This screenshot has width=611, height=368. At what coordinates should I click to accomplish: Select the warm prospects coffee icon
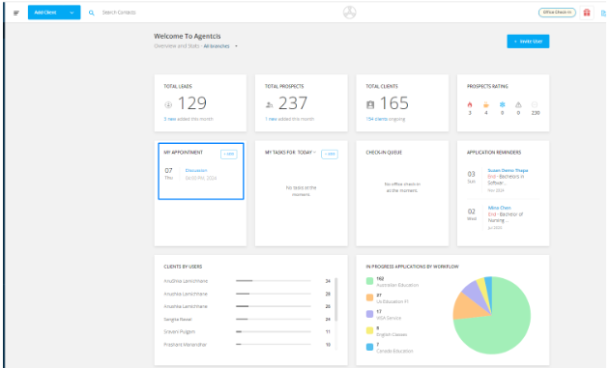point(486,104)
